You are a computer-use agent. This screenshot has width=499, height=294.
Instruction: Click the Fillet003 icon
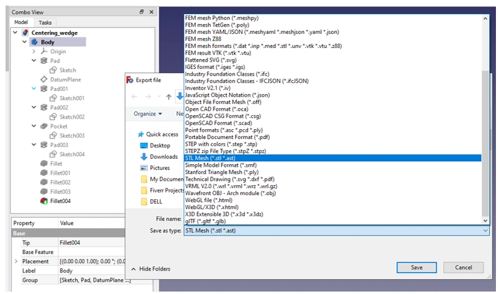tap(44, 191)
